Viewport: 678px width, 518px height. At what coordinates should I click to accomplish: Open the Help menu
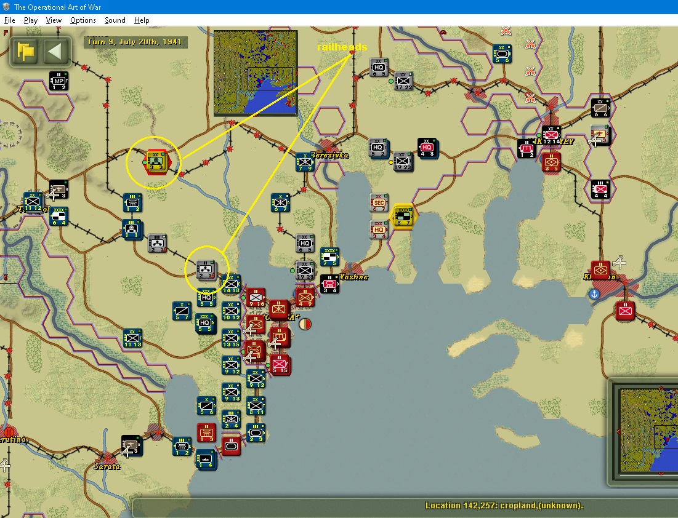coord(142,20)
